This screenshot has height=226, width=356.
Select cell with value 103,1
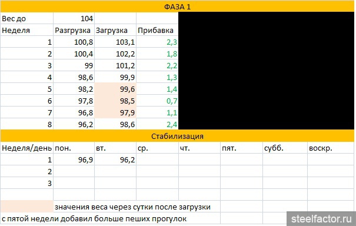[x=115, y=42]
